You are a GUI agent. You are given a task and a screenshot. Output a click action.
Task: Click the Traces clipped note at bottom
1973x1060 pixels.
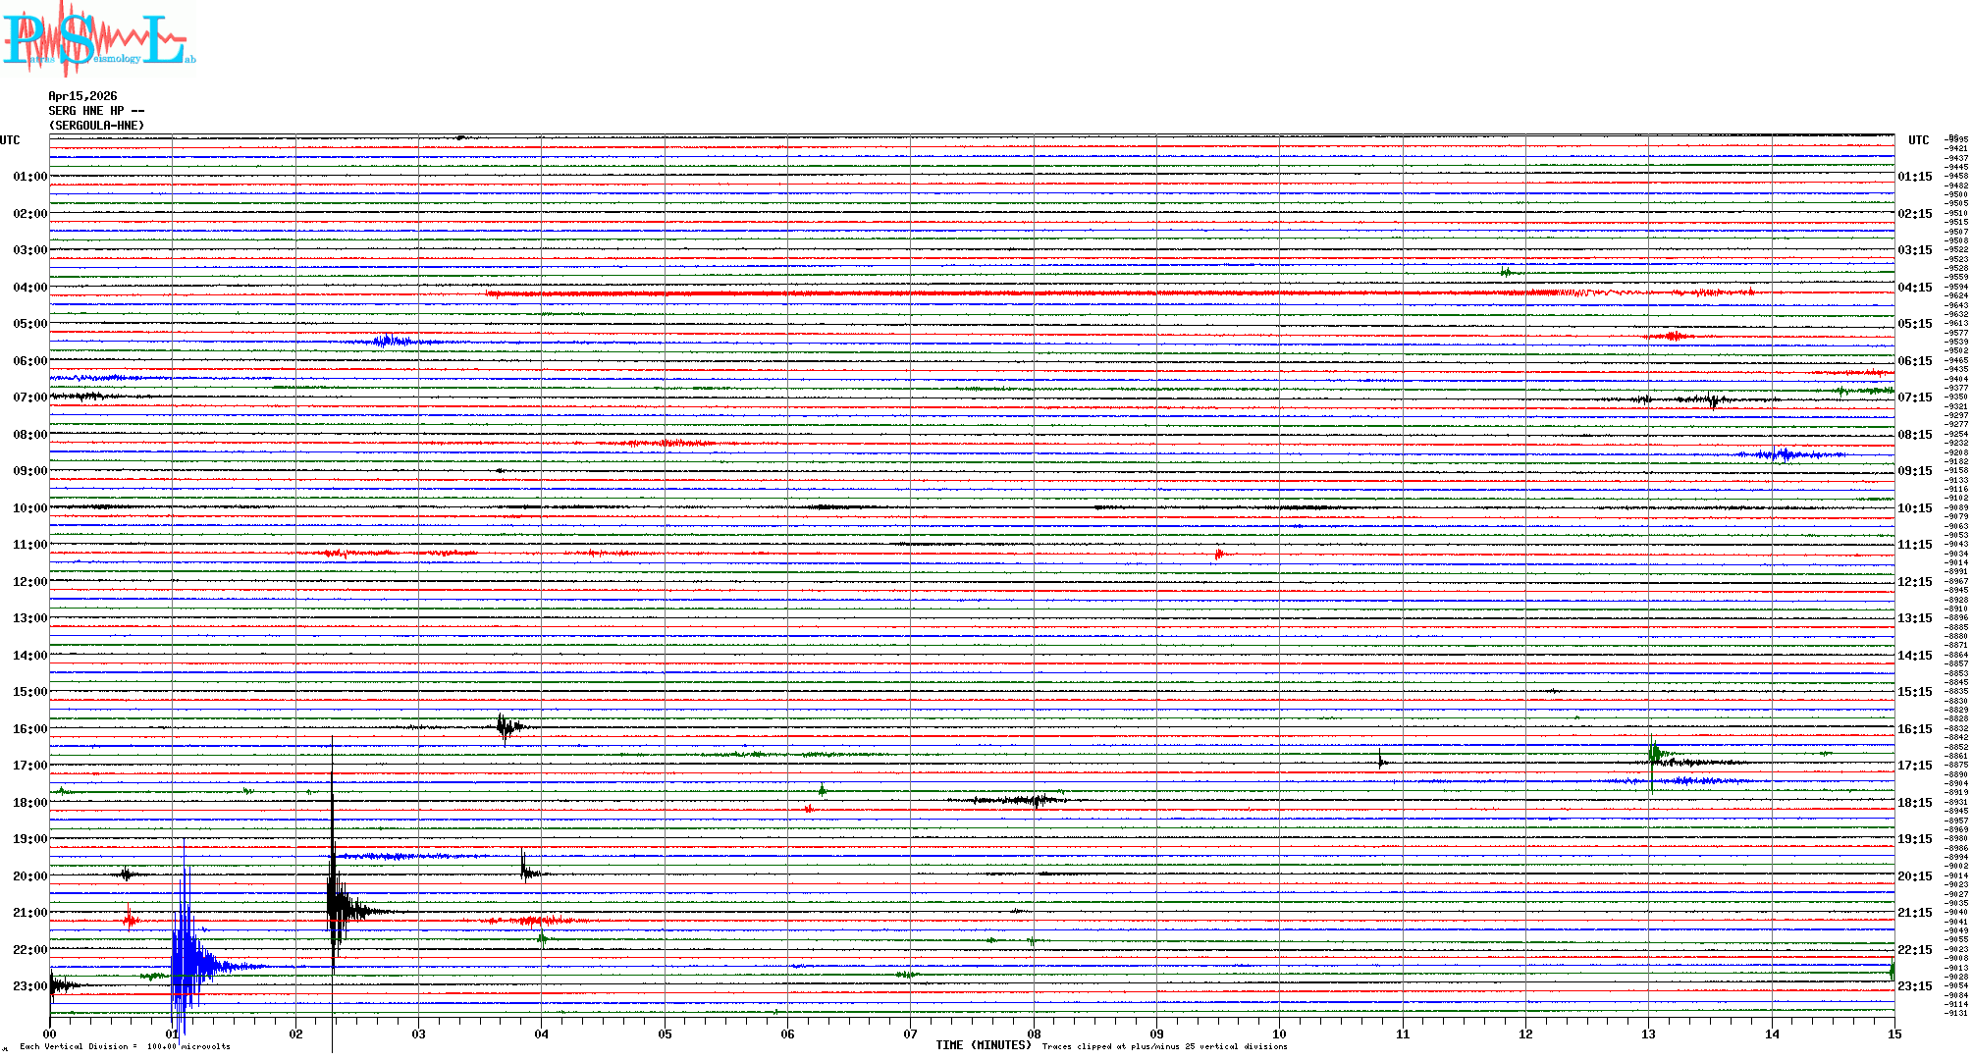coord(1164,1046)
